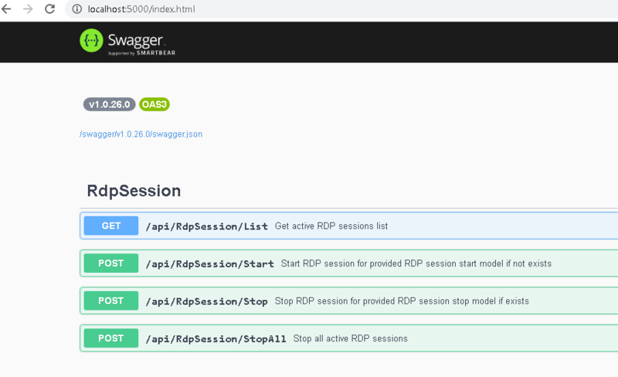The height and width of the screenshot is (377, 618).
Task: Click the browser back arrow
Action: click(x=6, y=8)
